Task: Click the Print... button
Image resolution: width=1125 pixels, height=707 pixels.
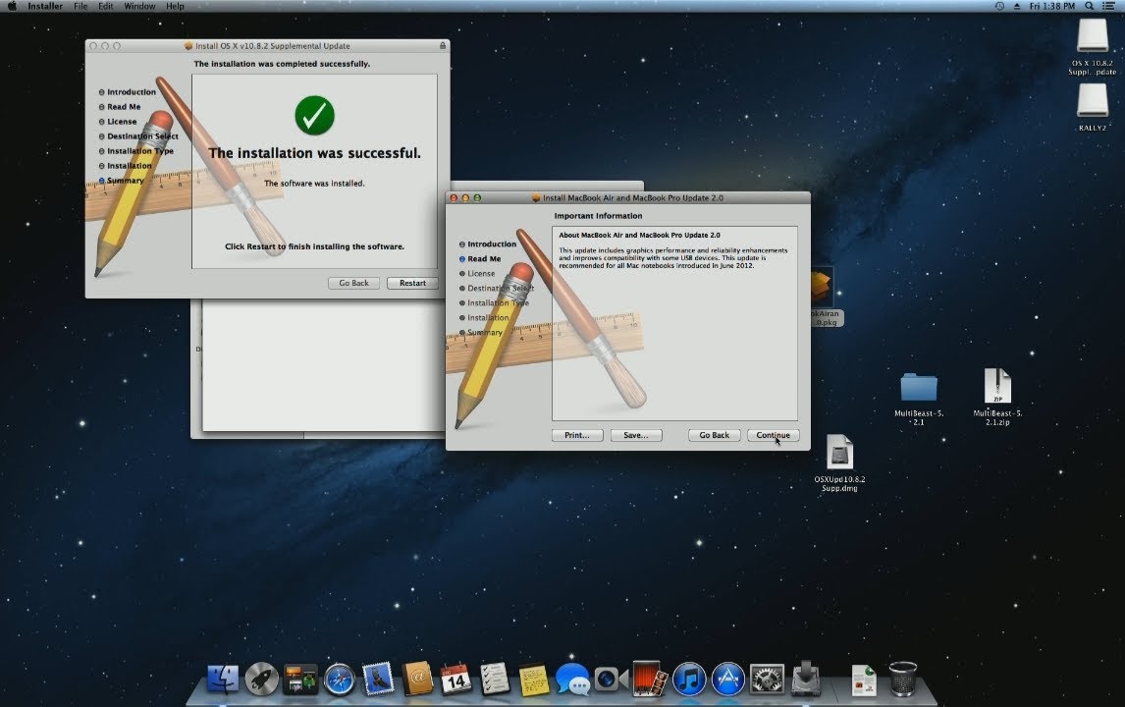Action: point(577,435)
